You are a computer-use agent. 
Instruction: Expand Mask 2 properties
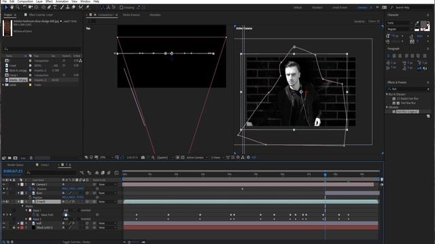coord(27,219)
